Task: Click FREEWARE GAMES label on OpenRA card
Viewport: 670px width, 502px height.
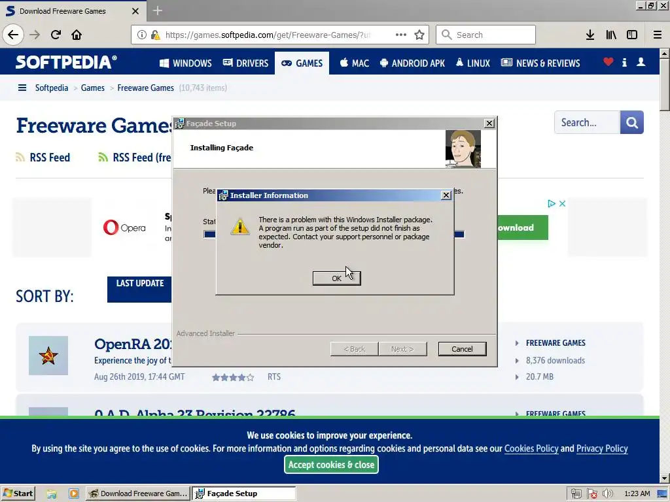Action: pos(555,343)
